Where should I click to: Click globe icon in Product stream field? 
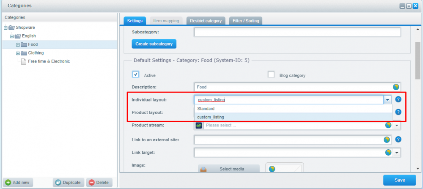(388, 125)
